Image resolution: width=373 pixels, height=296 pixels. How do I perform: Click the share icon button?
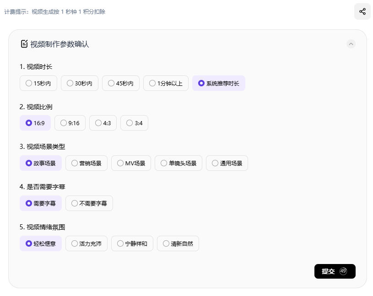[362, 11]
